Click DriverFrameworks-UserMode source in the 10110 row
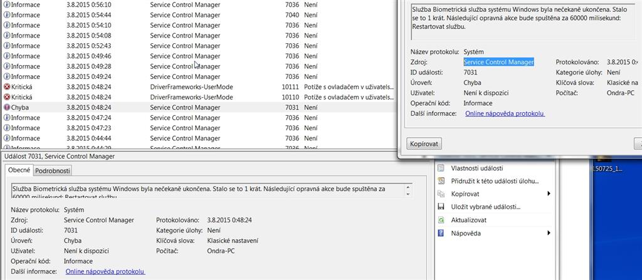Screen dimensions: 642x280 191,97
